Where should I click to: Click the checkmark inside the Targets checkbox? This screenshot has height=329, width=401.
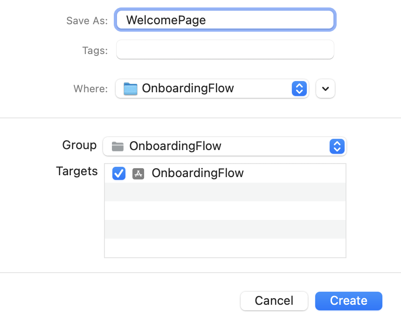pyautogui.click(x=118, y=173)
